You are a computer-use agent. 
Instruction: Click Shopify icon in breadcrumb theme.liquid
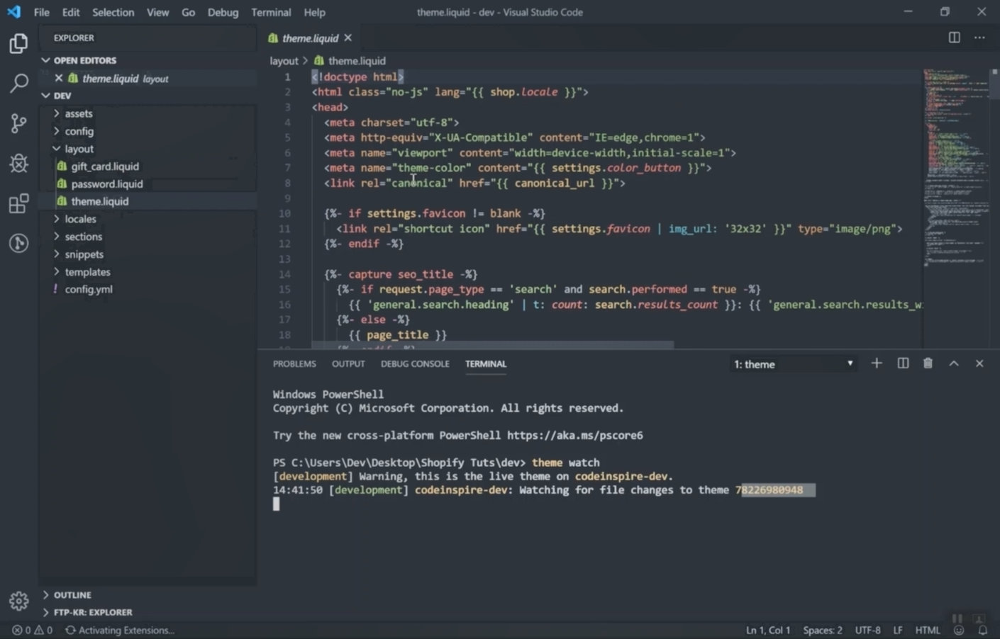pyautogui.click(x=319, y=61)
